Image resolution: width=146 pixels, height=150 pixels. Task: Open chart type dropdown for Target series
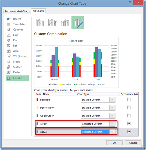point(112,124)
